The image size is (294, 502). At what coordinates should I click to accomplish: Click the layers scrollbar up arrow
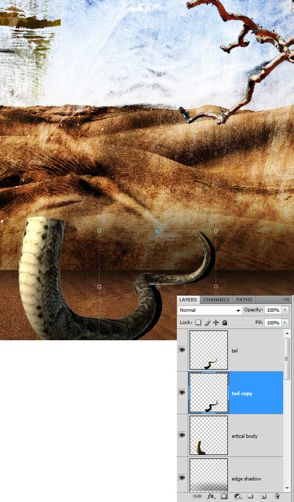[x=287, y=333]
